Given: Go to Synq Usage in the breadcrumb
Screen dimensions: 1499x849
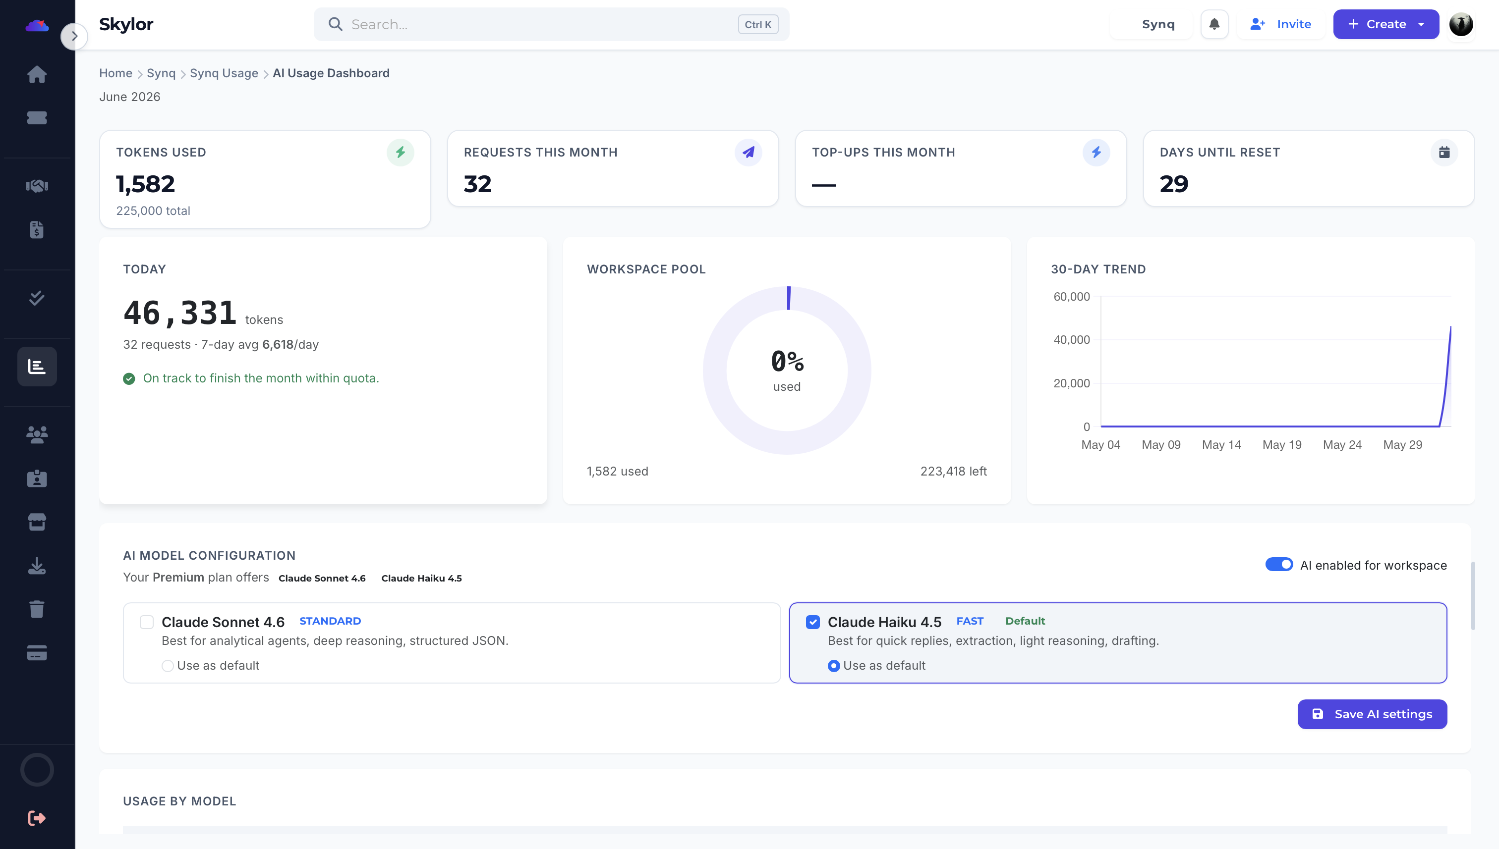Looking at the screenshot, I should 224,73.
